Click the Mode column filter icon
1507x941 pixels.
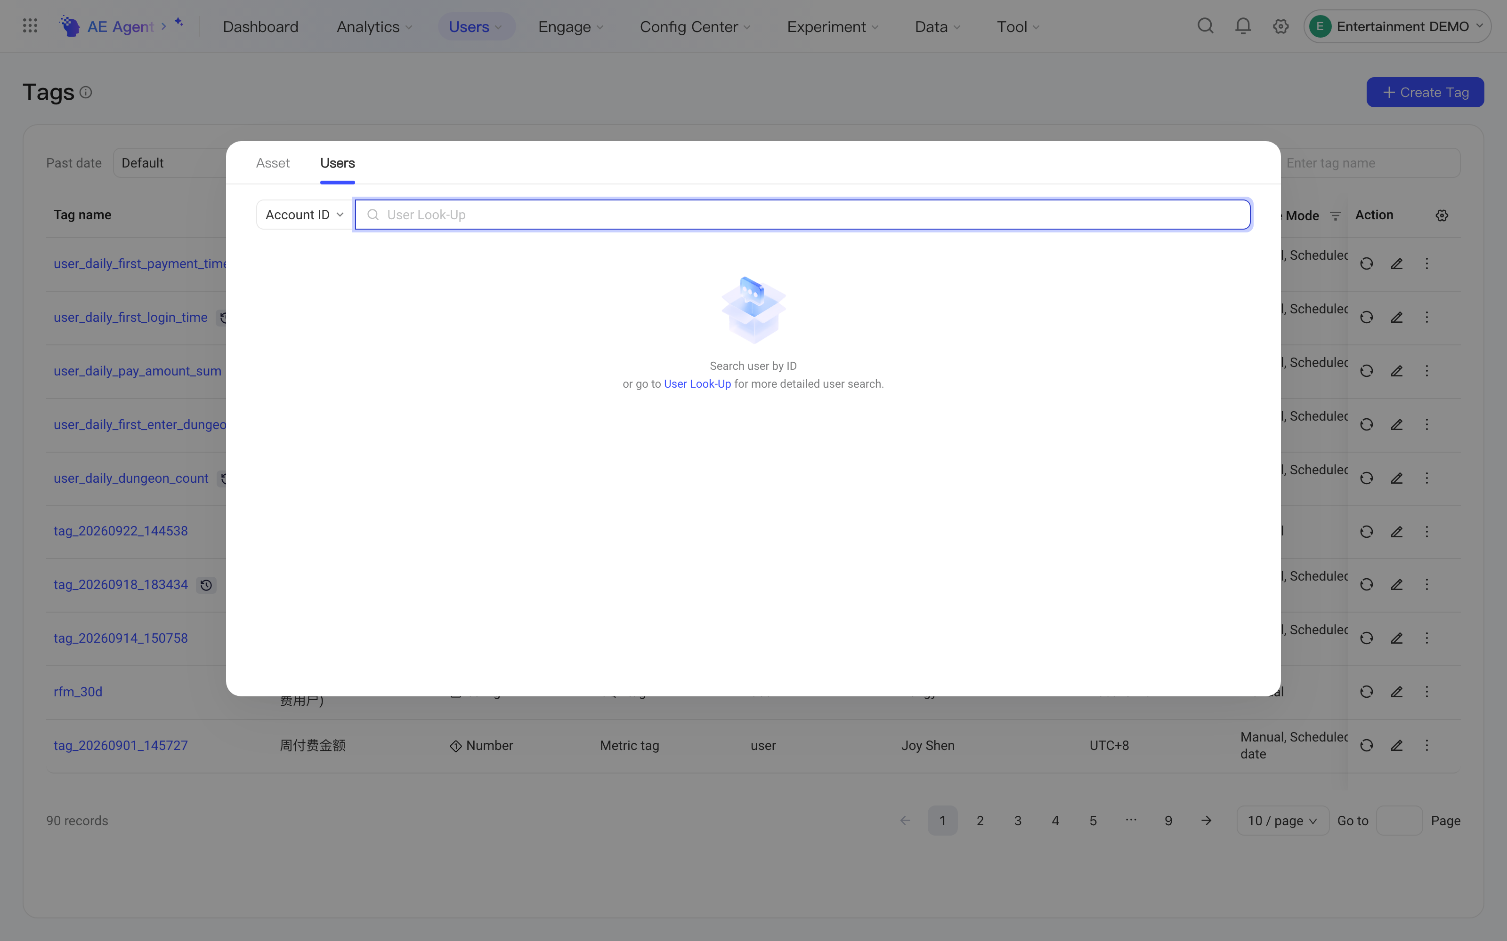pyautogui.click(x=1335, y=215)
